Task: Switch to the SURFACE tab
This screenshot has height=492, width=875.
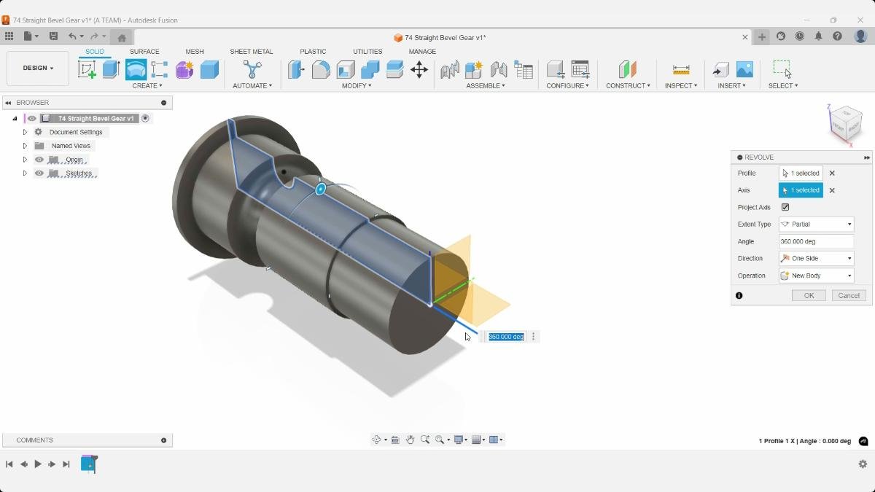Action: click(144, 52)
